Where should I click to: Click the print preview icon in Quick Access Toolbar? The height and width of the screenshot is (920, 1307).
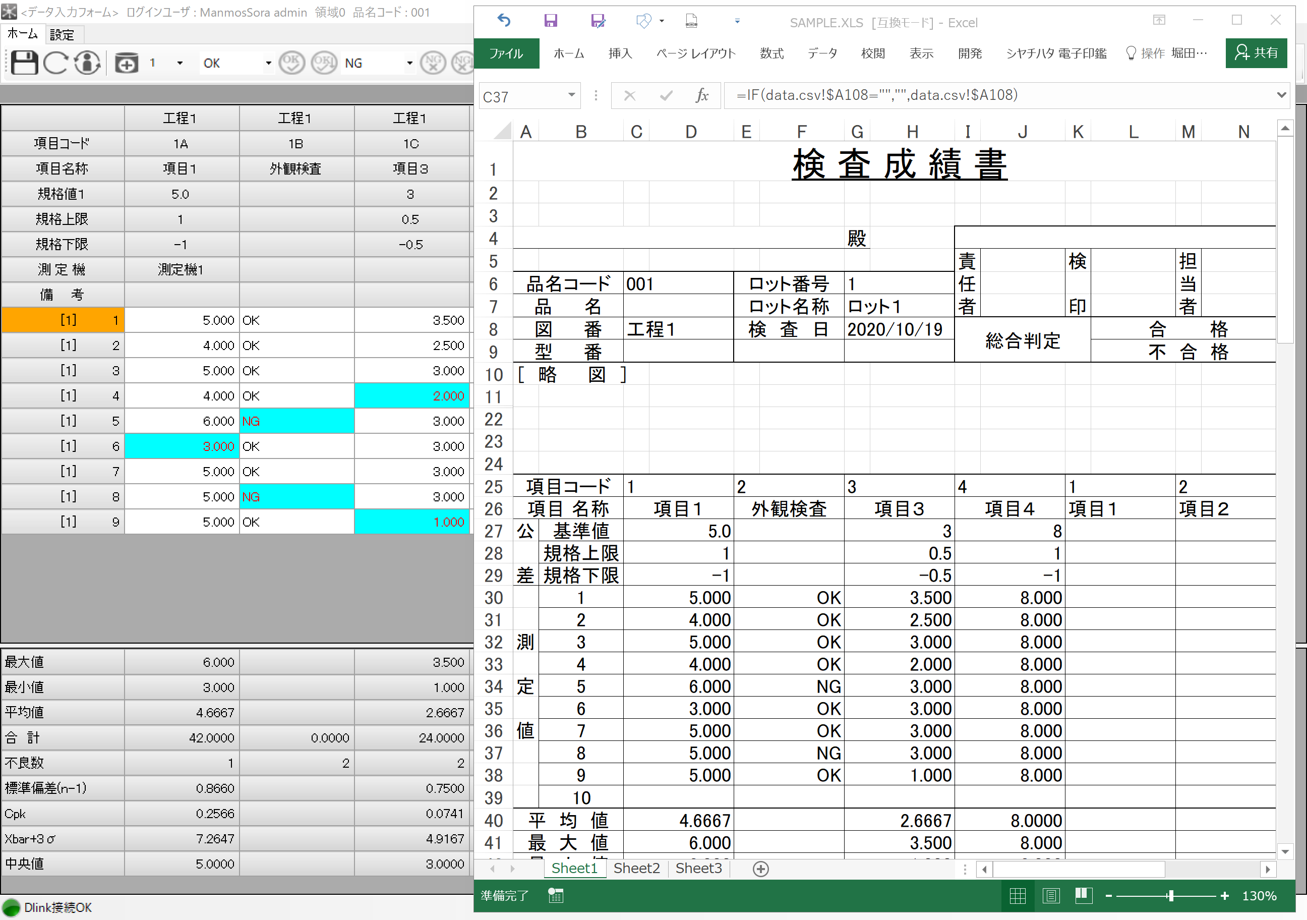coord(690,21)
